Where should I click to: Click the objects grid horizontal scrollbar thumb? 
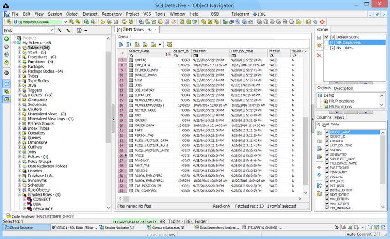tap(126, 199)
